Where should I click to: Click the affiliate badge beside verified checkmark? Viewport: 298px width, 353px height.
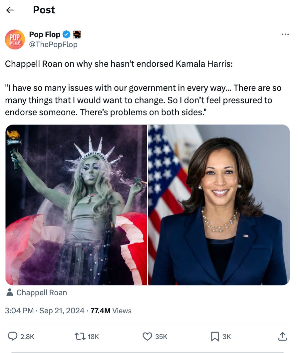click(x=77, y=34)
